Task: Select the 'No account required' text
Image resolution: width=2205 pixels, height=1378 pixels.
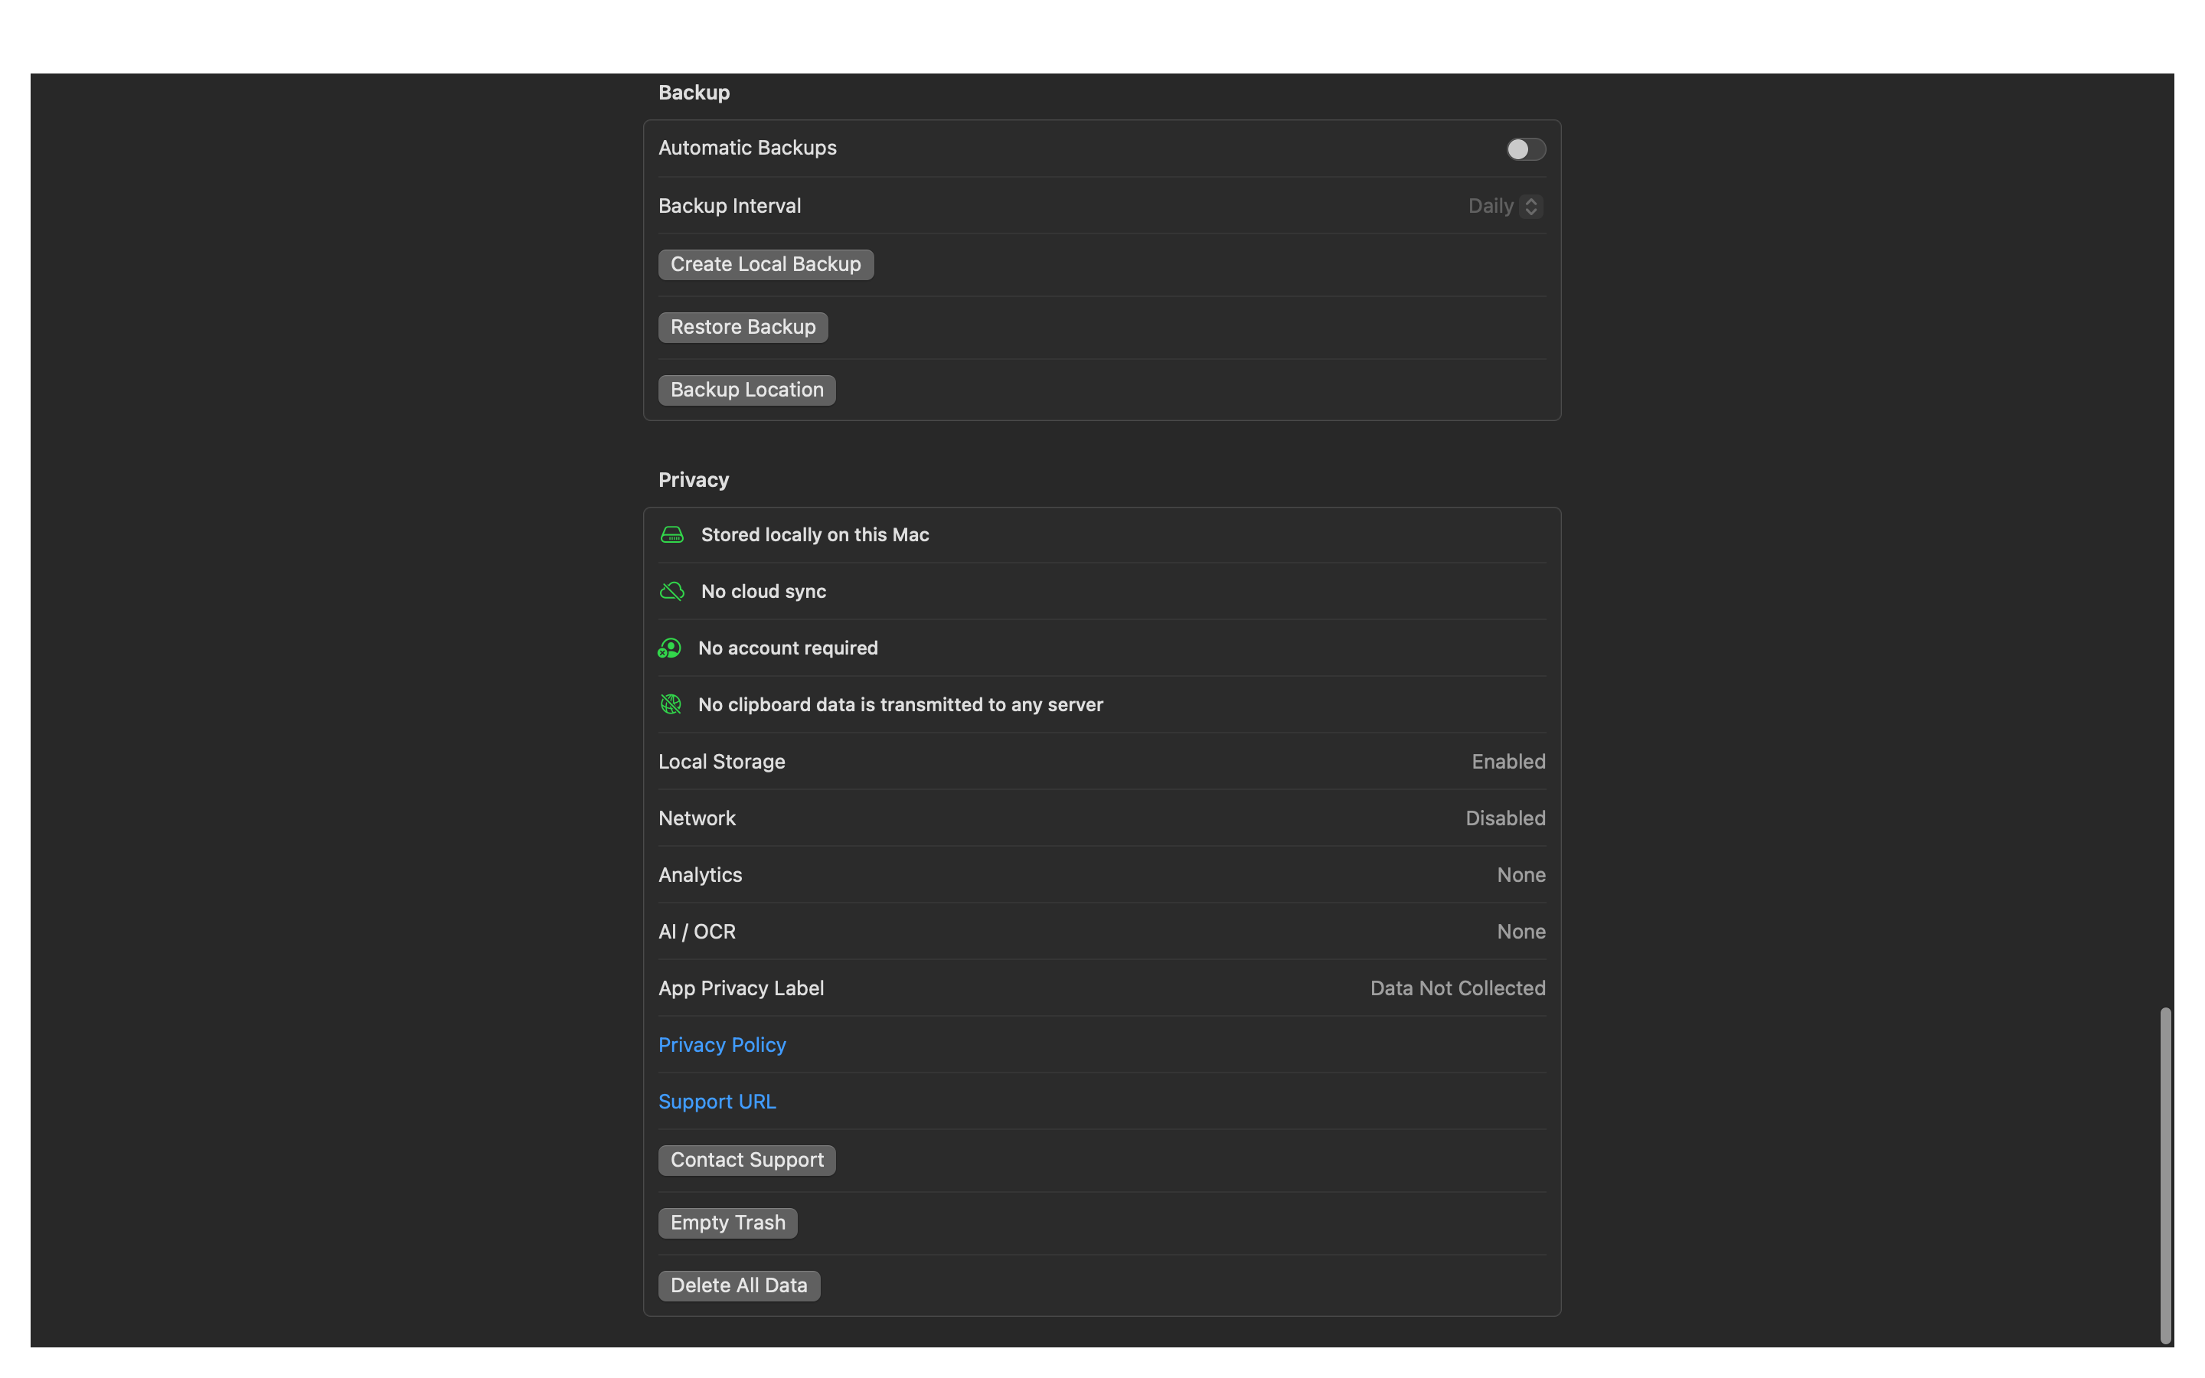Action: 787,648
